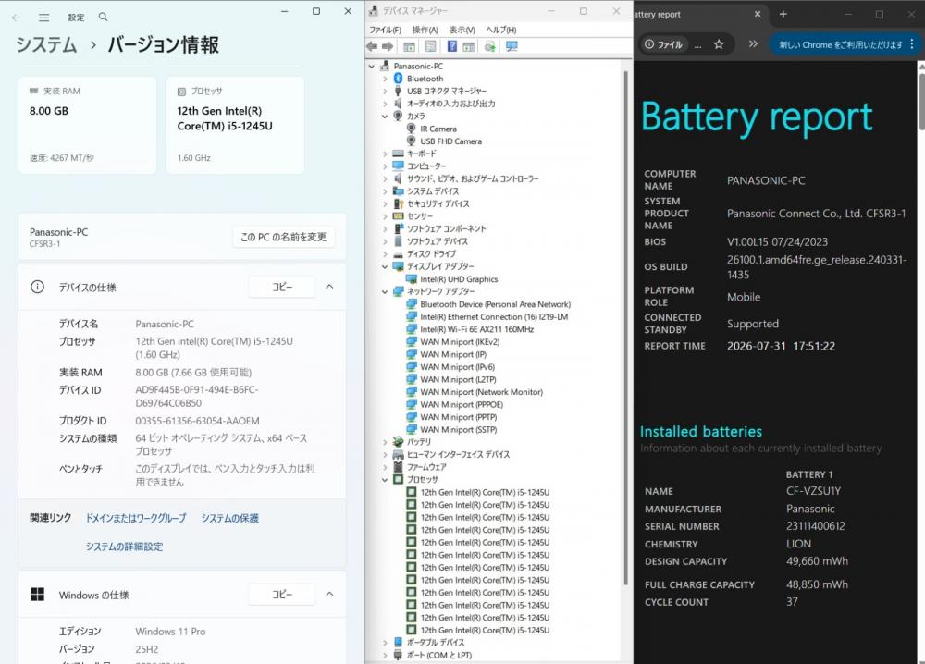Open ヘルプ(H) menu in Device Manager
This screenshot has width=925, height=664.
pos(500,31)
